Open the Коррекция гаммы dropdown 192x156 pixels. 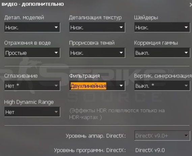[x=162, y=53]
